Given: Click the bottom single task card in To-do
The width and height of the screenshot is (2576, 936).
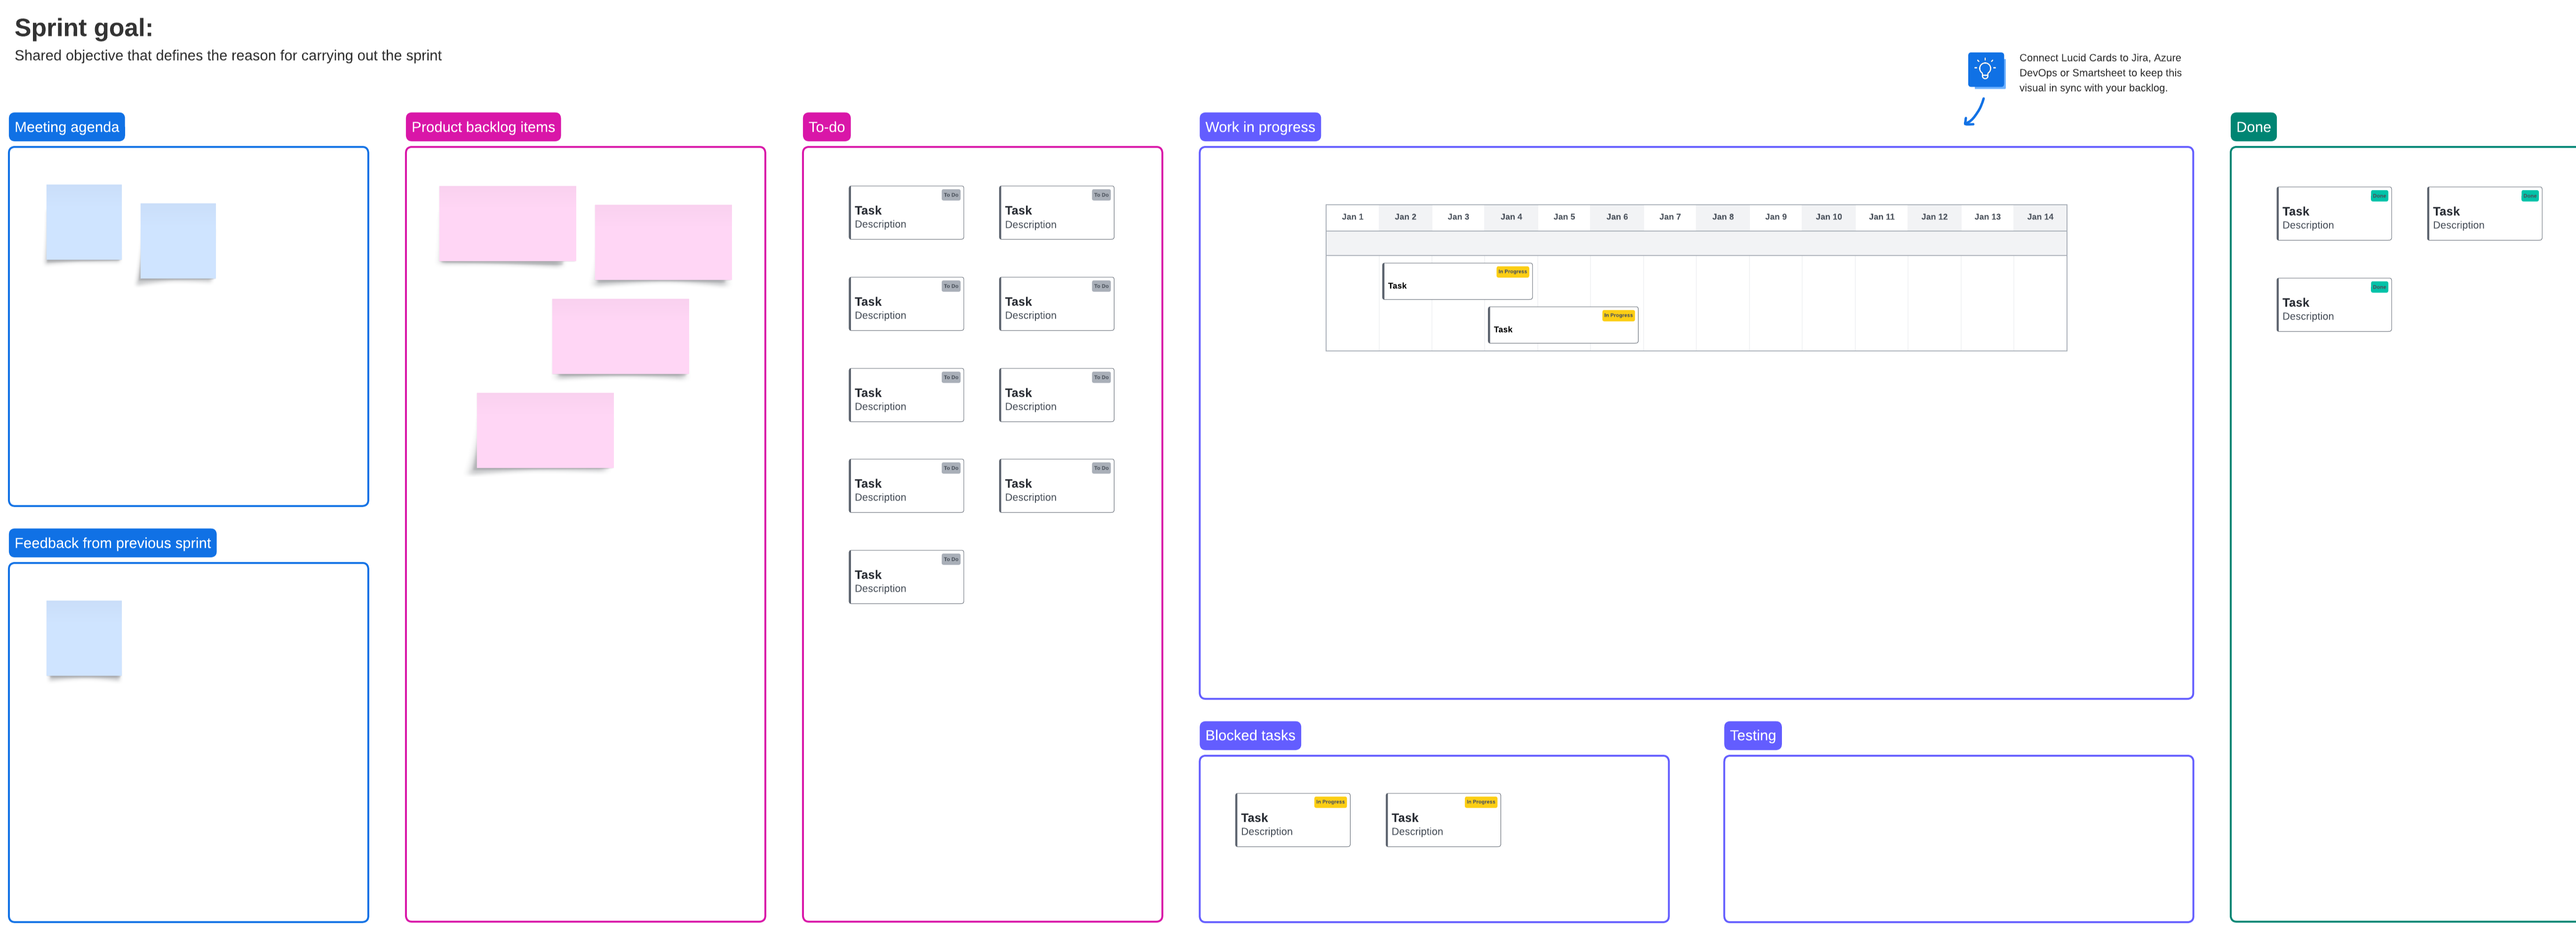Looking at the screenshot, I should [x=906, y=577].
